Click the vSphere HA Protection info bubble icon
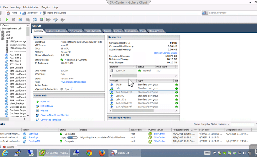 click(x=72, y=89)
